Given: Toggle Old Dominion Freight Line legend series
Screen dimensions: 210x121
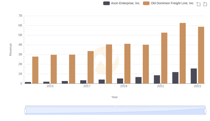Looking at the screenshot, I should pyautogui.click(x=169, y=3).
